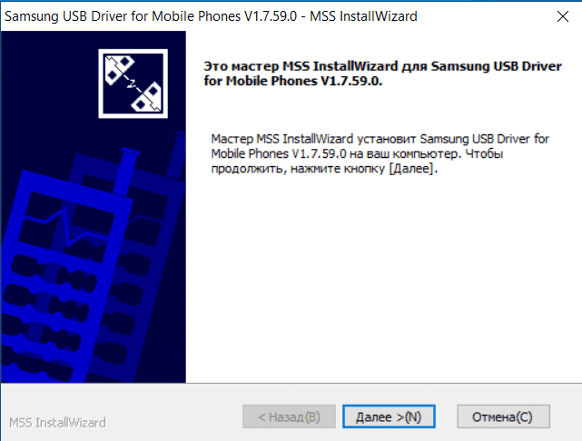This screenshot has height=441, width=582.
Task: Click the 'for Mobile Phones V1.7.59.0.' heading line
Action: (293, 81)
